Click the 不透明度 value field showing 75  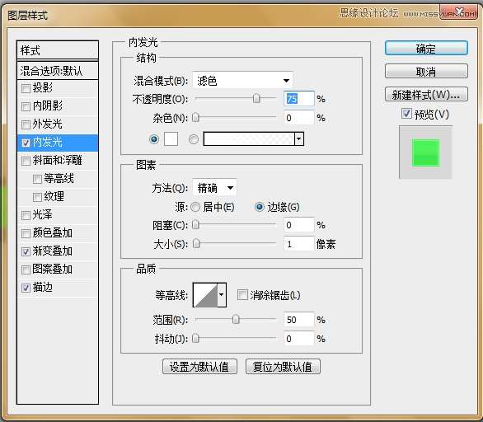[299, 99]
